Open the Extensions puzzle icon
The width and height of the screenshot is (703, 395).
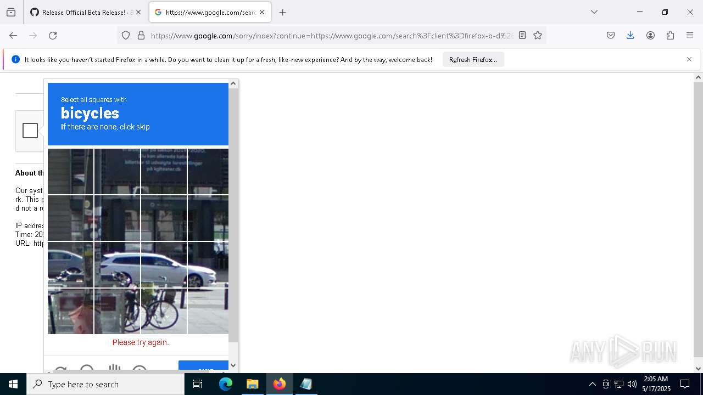tap(670, 36)
